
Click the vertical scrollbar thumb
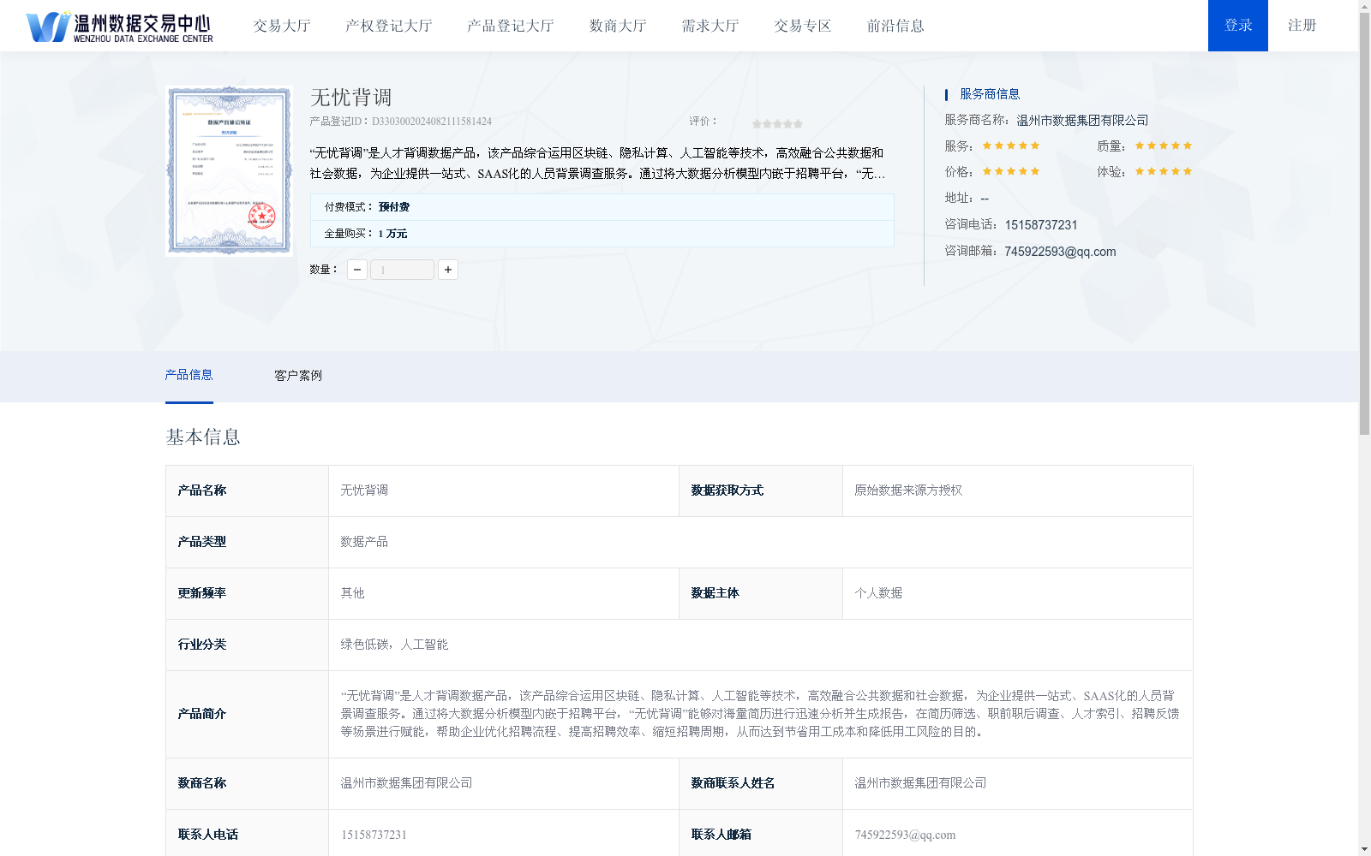coord(1365,224)
